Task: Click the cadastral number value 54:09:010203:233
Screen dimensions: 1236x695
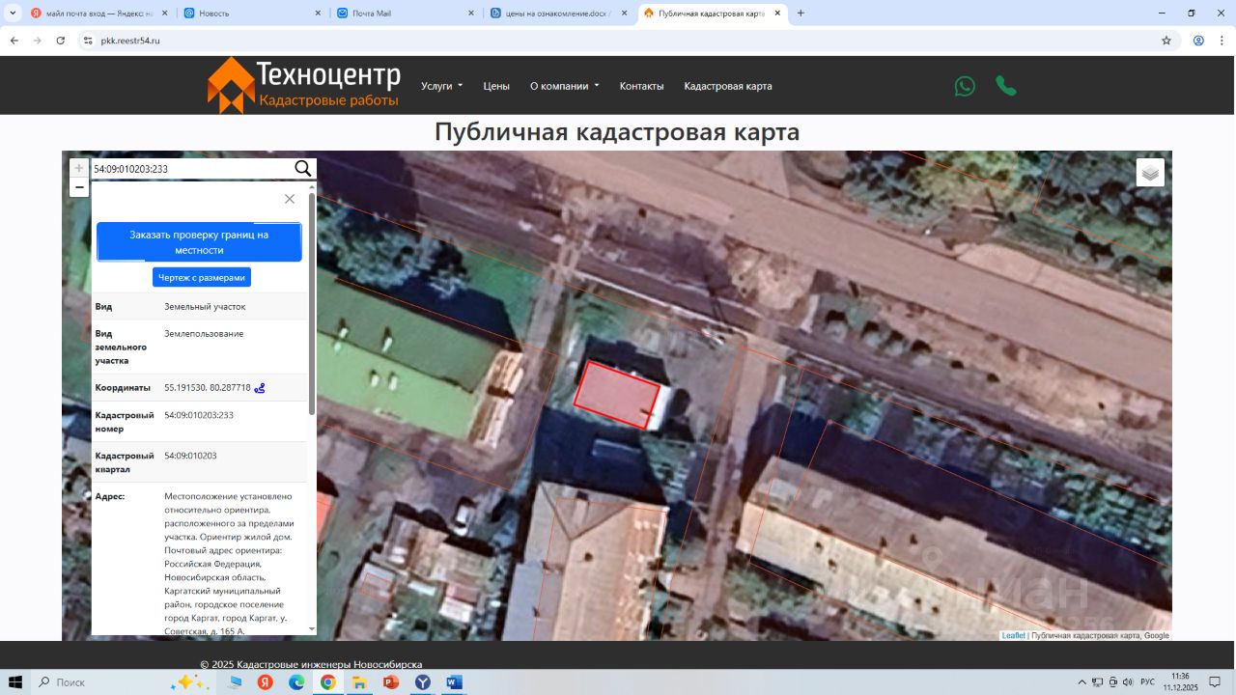Action: (199, 415)
